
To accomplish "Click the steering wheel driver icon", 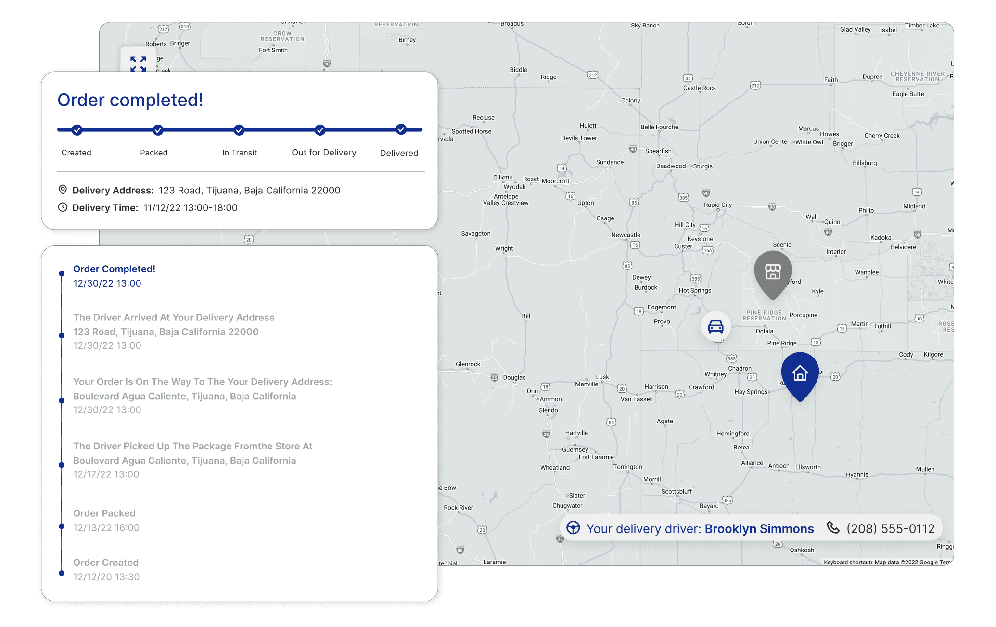I will tap(573, 528).
